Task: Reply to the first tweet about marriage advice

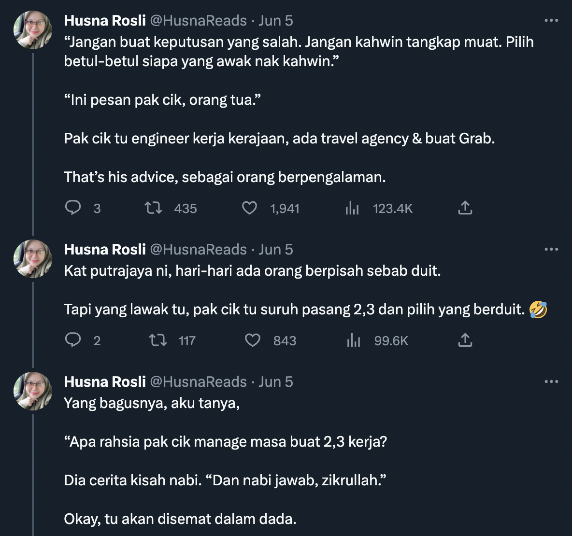Action: coord(73,208)
